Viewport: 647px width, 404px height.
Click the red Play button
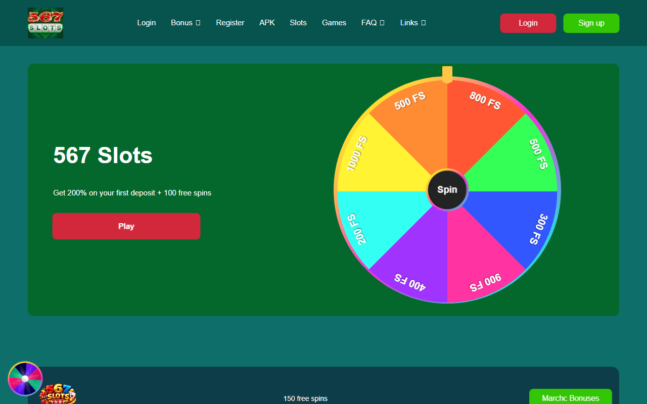tap(126, 226)
